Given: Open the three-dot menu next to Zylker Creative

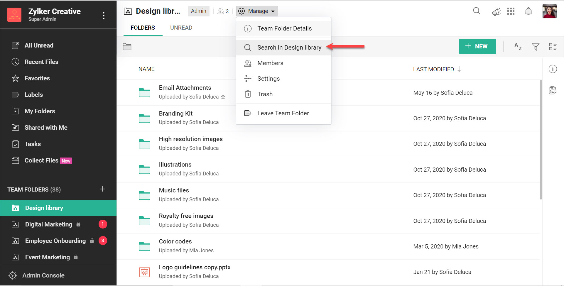Looking at the screenshot, I should tap(104, 16).
